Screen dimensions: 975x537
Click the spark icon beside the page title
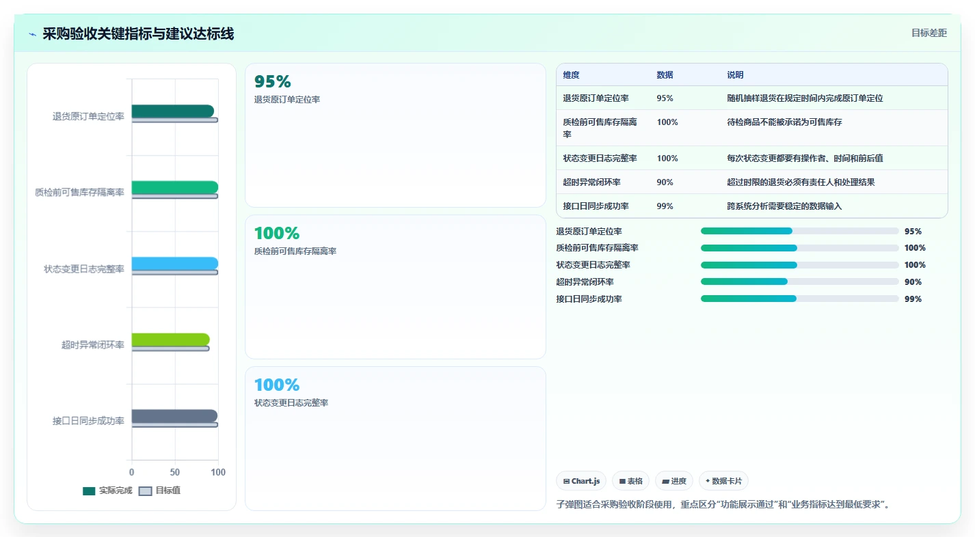coord(33,34)
